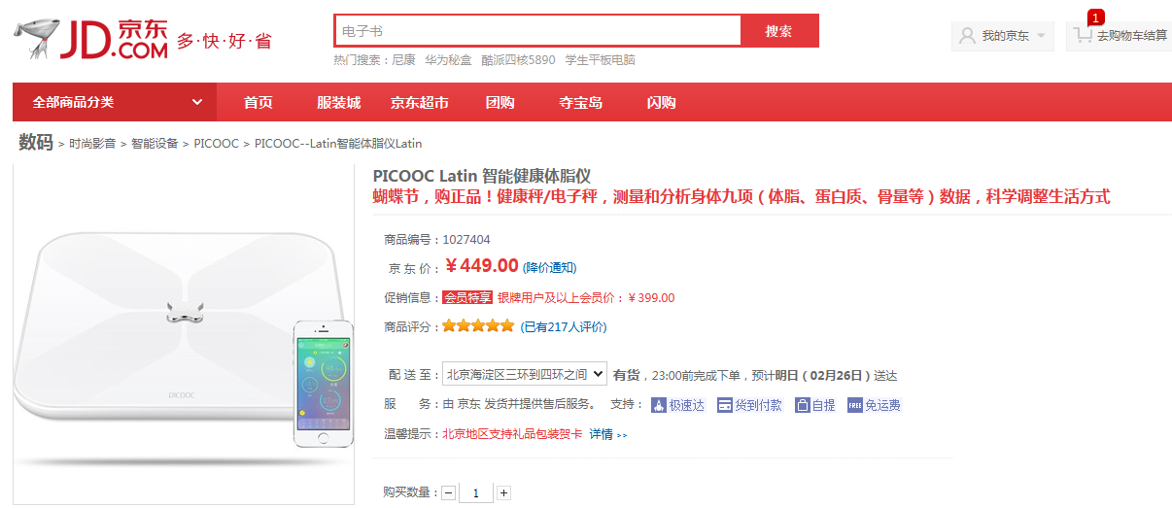
Task: Click the search box with 电子书
Action: tap(537, 31)
